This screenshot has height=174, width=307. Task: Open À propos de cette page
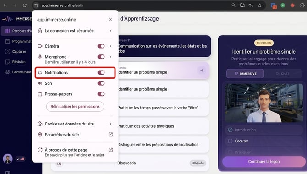[x=75, y=152]
